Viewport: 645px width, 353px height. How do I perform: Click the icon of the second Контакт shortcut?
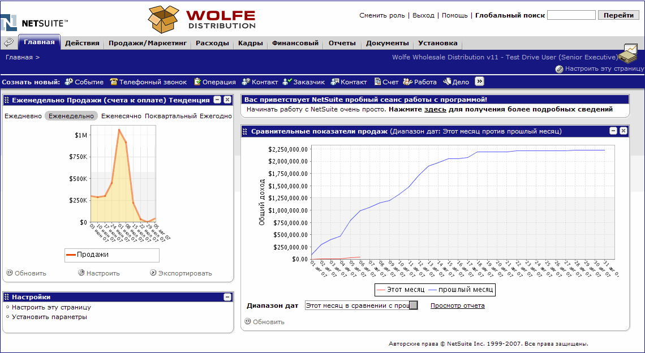coord(335,82)
